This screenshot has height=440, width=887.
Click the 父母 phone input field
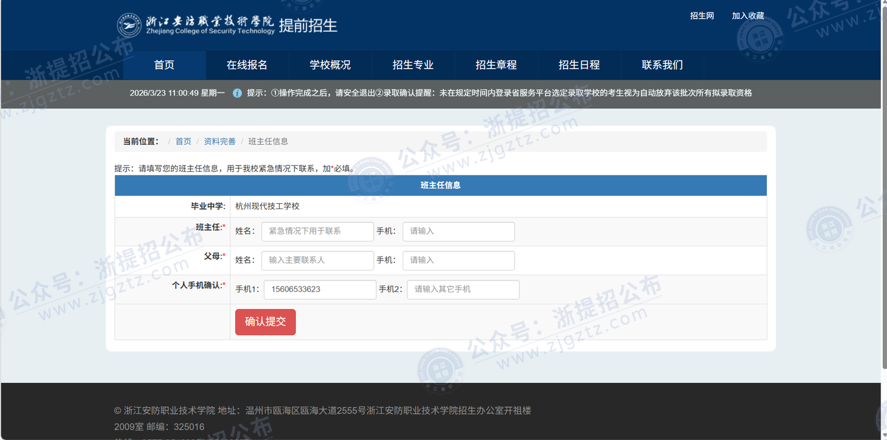coord(458,260)
